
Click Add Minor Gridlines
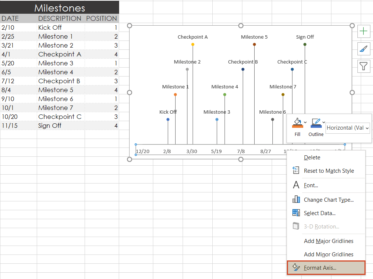329,254
